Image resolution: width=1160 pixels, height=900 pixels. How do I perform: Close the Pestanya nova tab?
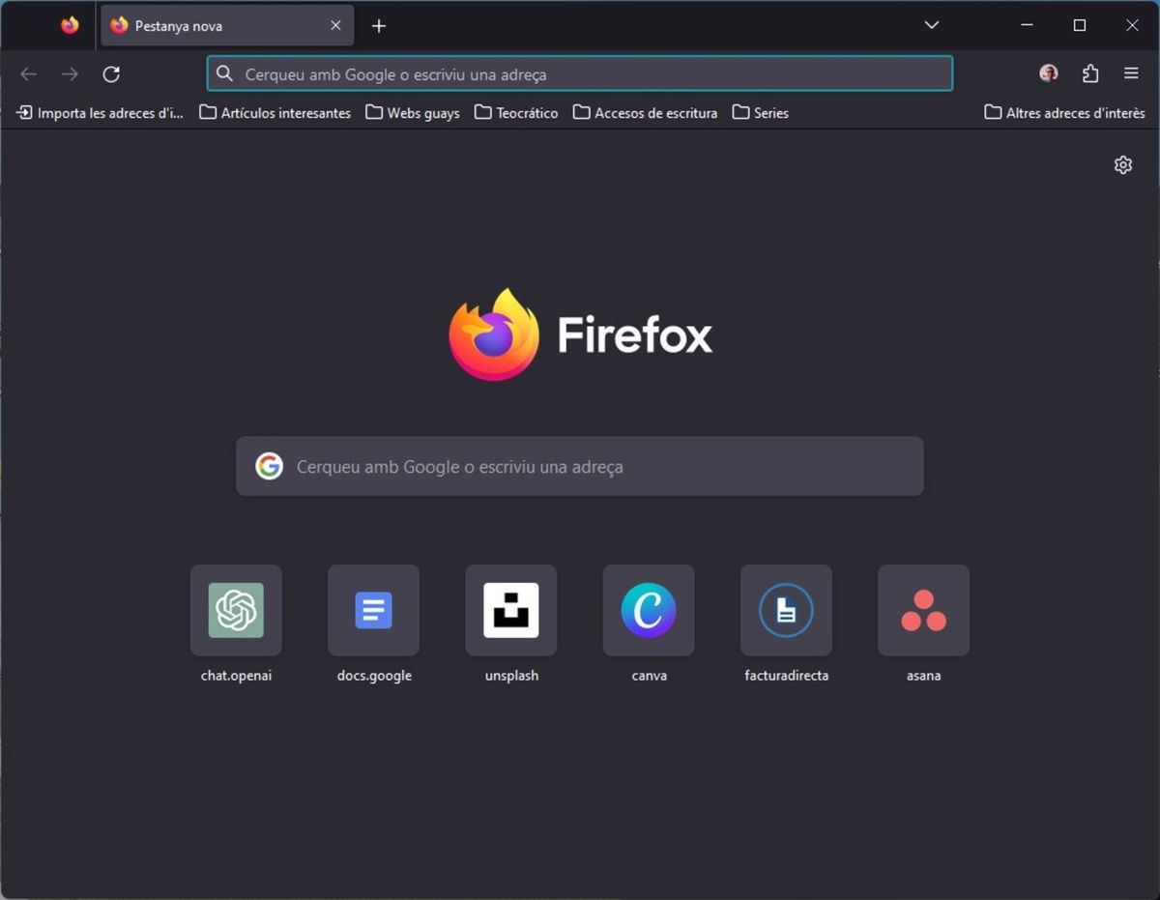(x=335, y=26)
